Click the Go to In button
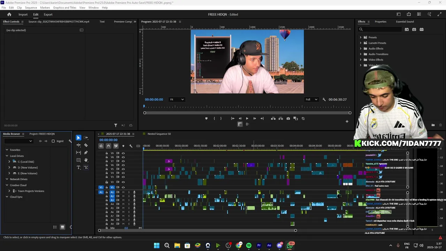Image resolution: width=446 pixels, height=251 pixels. click(232, 119)
